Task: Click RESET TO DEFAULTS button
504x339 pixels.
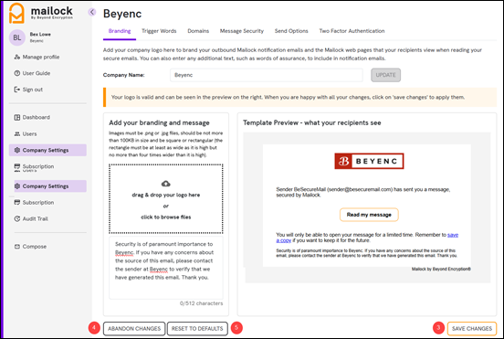Action: [197, 329]
